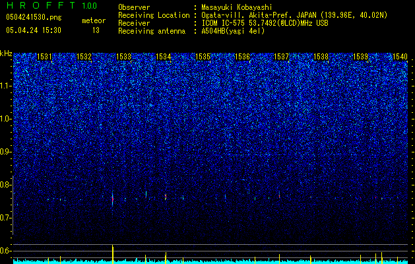This screenshot has width=415, height=264.
Task: Click the 1533 time axis label
Action: (x=123, y=57)
